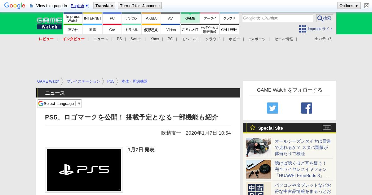Open the クラウド Watch tab
The height and width of the screenshot is (195, 372).
tap(229, 18)
